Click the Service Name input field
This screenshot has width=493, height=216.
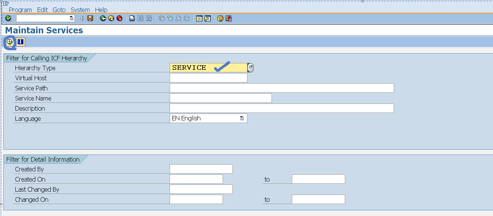click(x=220, y=98)
